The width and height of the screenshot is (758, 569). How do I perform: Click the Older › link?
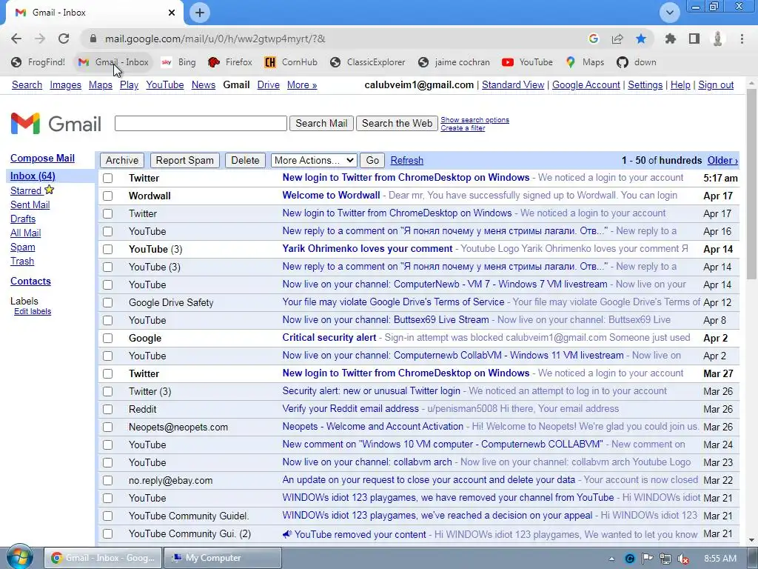tap(722, 160)
